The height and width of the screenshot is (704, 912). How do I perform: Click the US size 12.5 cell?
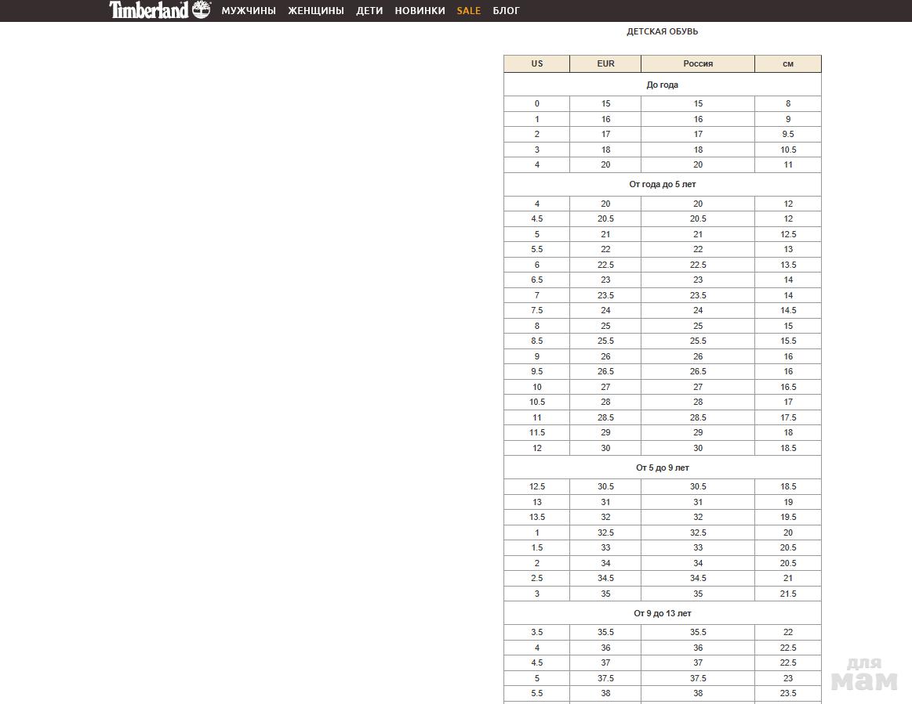(537, 487)
